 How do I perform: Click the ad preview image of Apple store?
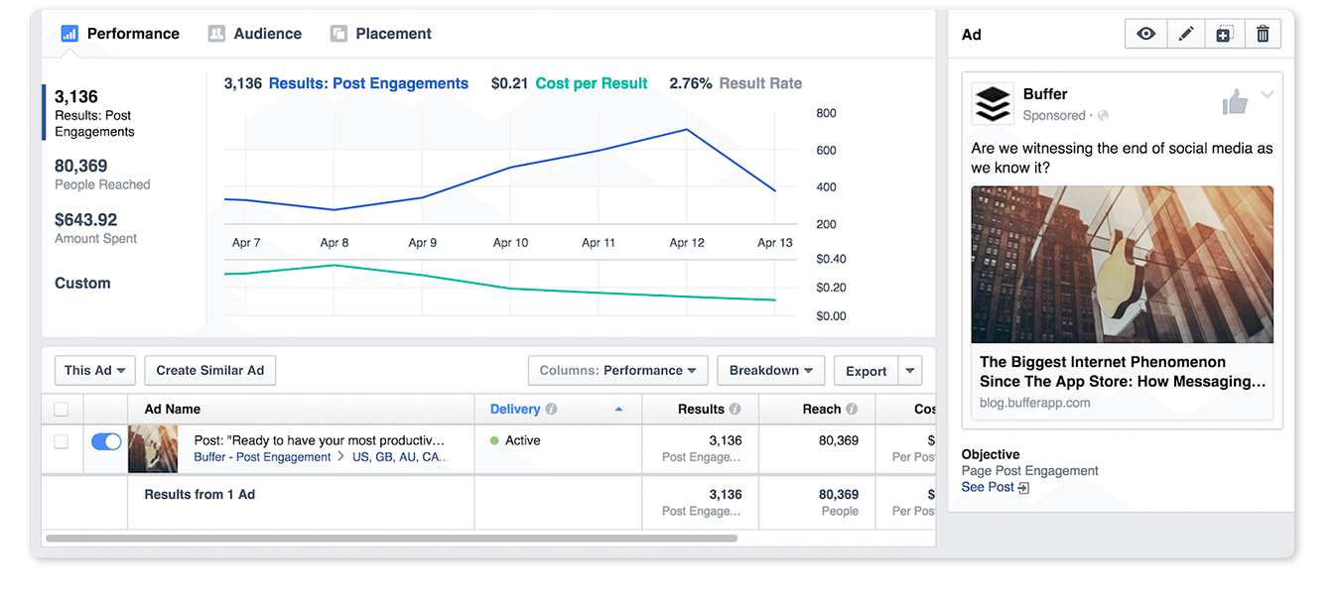1123,265
